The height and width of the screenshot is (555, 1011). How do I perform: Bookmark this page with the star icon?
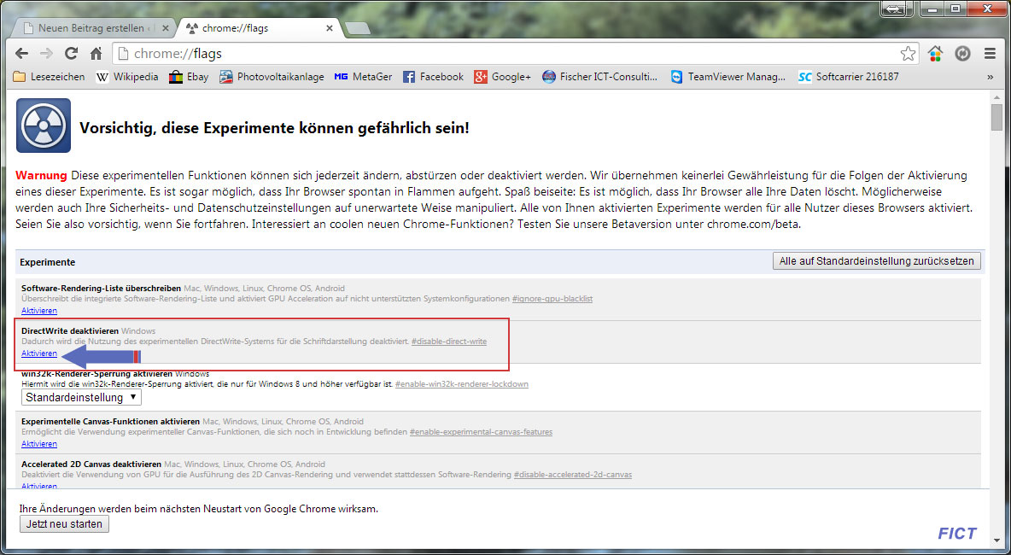tap(908, 54)
